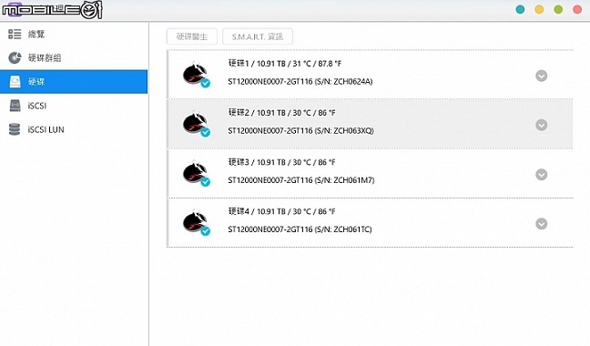The width and height of the screenshot is (590, 346).
Task: Expand details for 硬碟1 row
Action: point(541,76)
